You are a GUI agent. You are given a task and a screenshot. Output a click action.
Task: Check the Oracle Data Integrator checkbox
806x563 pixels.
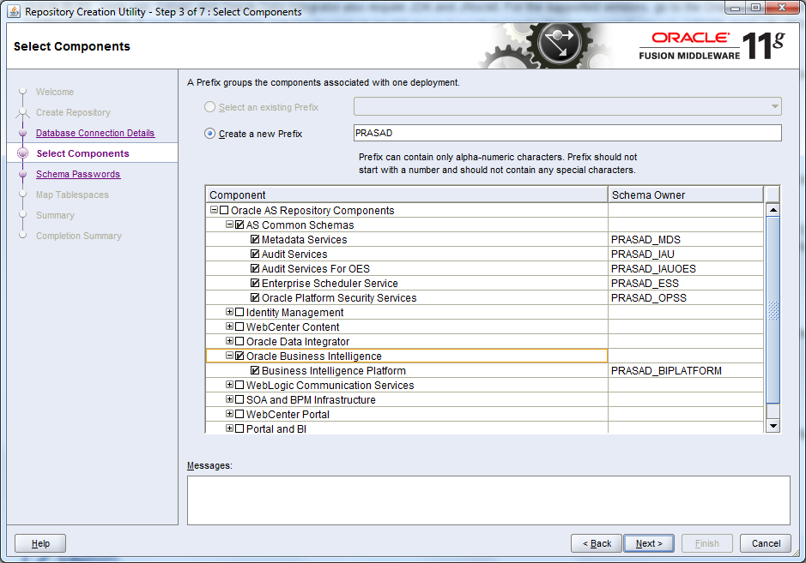(239, 341)
